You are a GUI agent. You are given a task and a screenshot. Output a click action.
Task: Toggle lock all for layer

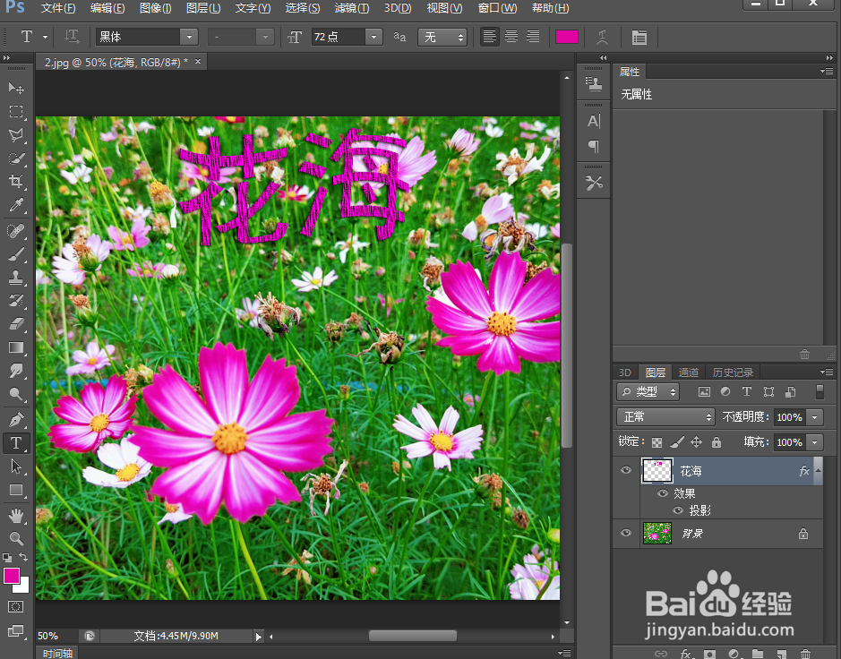pyautogui.click(x=716, y=441)
